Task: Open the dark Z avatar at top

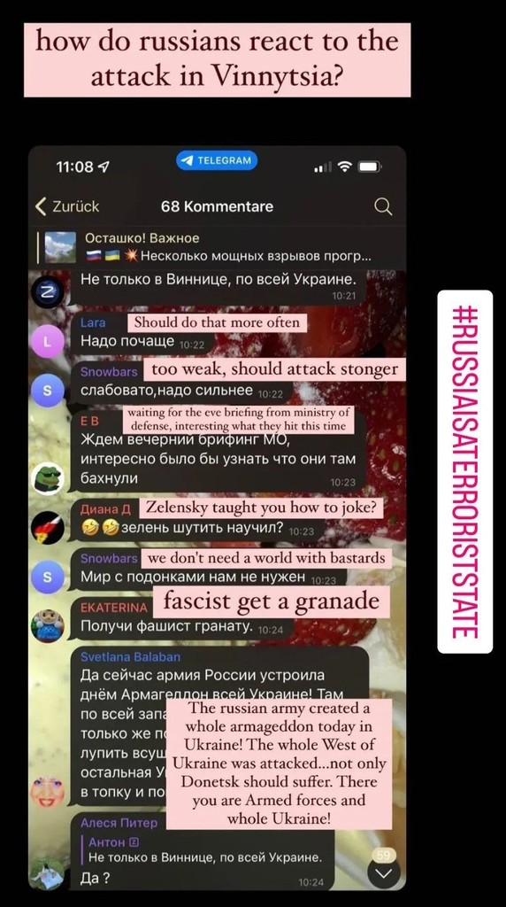Action: [x=48, y=292]
